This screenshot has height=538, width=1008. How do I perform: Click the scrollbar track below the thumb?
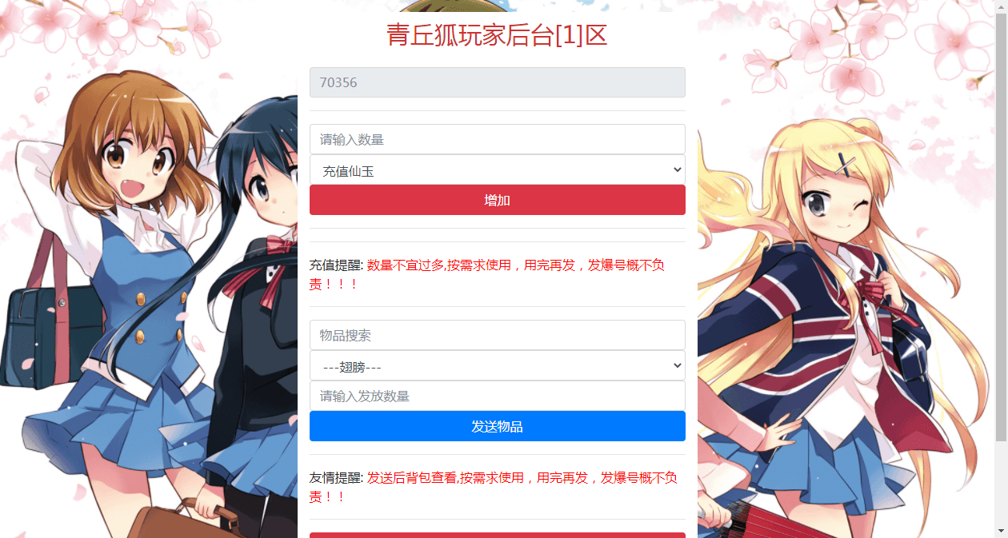[x=1001, y=483]
